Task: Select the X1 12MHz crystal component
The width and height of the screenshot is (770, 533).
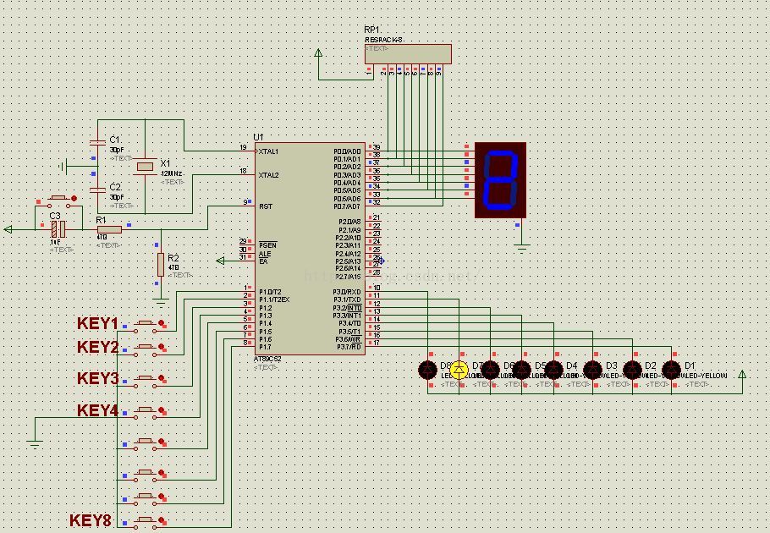Action: tap(145, 167)
